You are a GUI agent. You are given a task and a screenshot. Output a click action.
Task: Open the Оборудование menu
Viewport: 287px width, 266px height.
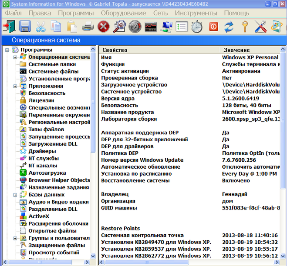pos(123,13)
